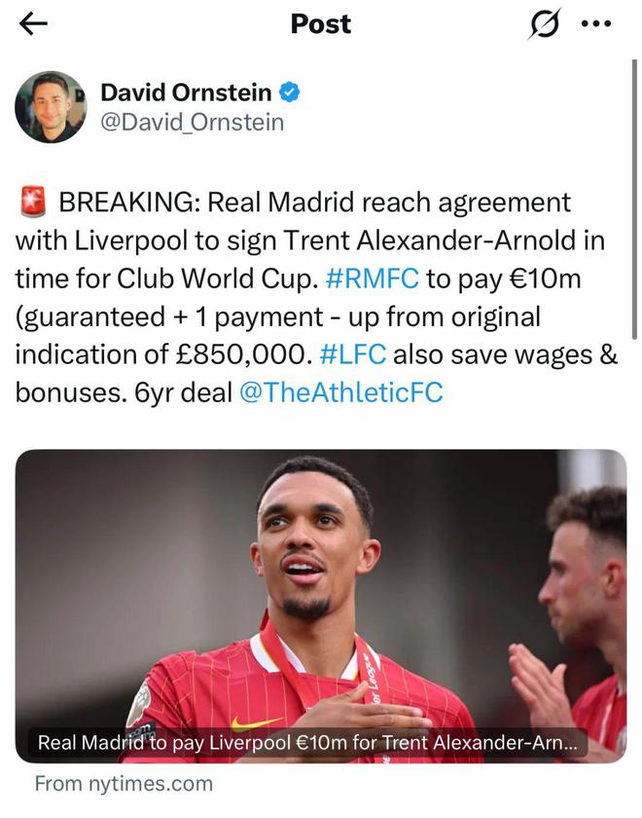Tap the blue verified badge
Screen dimensions: 642x818
289,93
